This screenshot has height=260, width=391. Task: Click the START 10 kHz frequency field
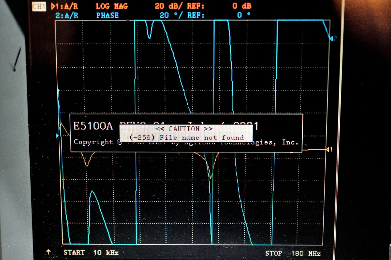coord(91,253)
